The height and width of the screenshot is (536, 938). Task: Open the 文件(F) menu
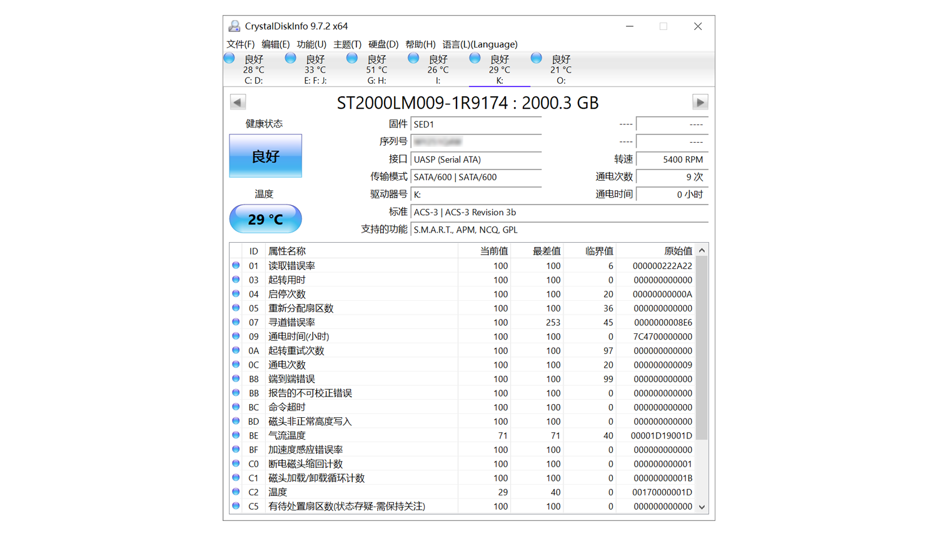coord(241,44)
